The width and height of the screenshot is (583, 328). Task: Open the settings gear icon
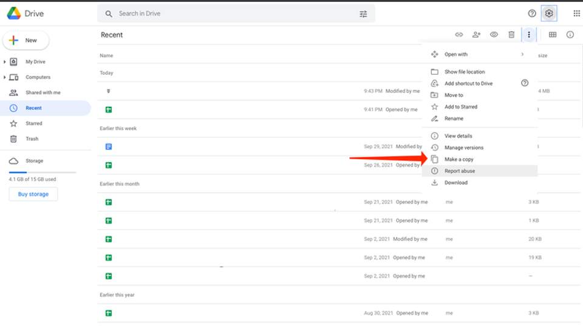point(549,13)
